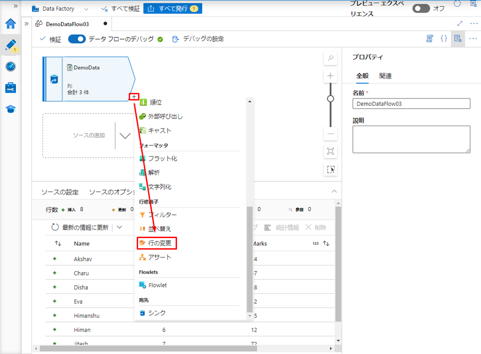Image resolution: width=481 pixels, height=354 pixels.
Task: Click the horizontal preview scrollbar
Action: pyautogui.click(x=148, y=349)
